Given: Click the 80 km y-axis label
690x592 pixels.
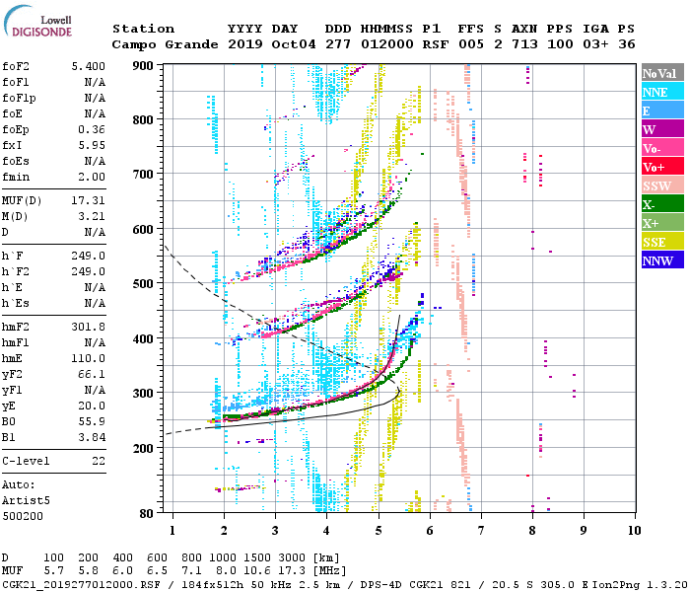Looking at the screenshot, I should point(147,513).
